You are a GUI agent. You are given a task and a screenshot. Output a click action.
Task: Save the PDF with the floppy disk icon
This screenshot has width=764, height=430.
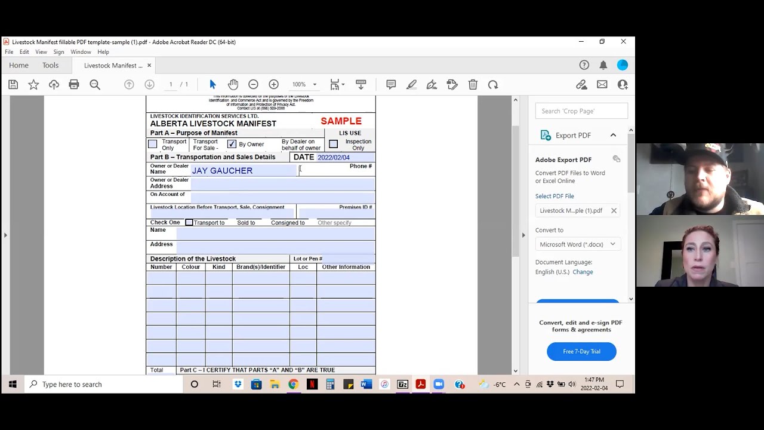[13, 85]
